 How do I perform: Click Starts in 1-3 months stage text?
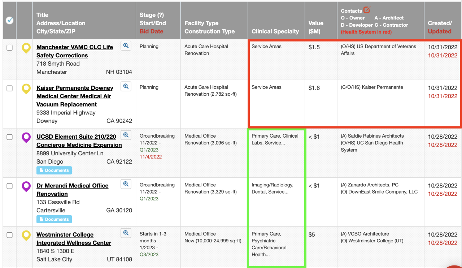coord(152,237)
